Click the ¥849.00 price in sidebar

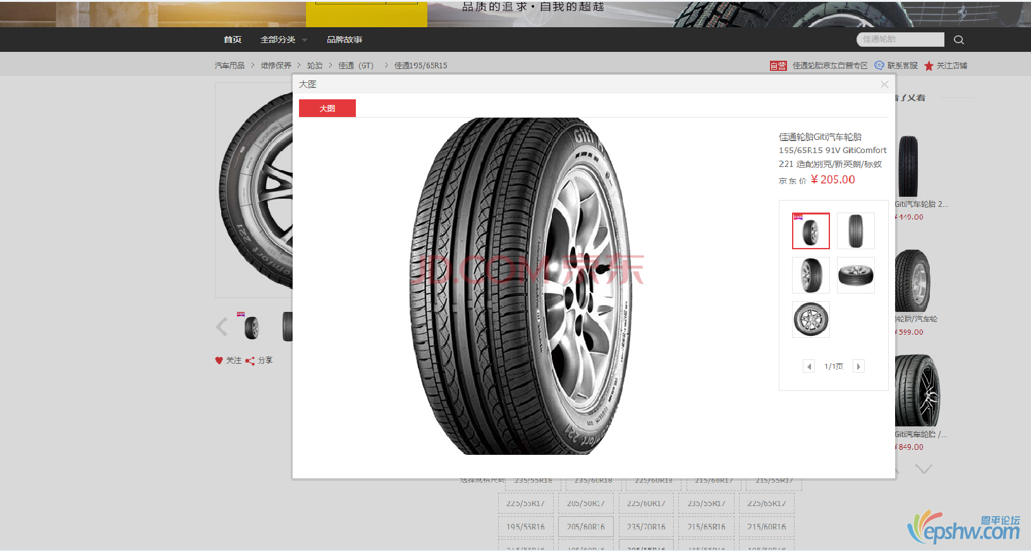click(910, 447)
